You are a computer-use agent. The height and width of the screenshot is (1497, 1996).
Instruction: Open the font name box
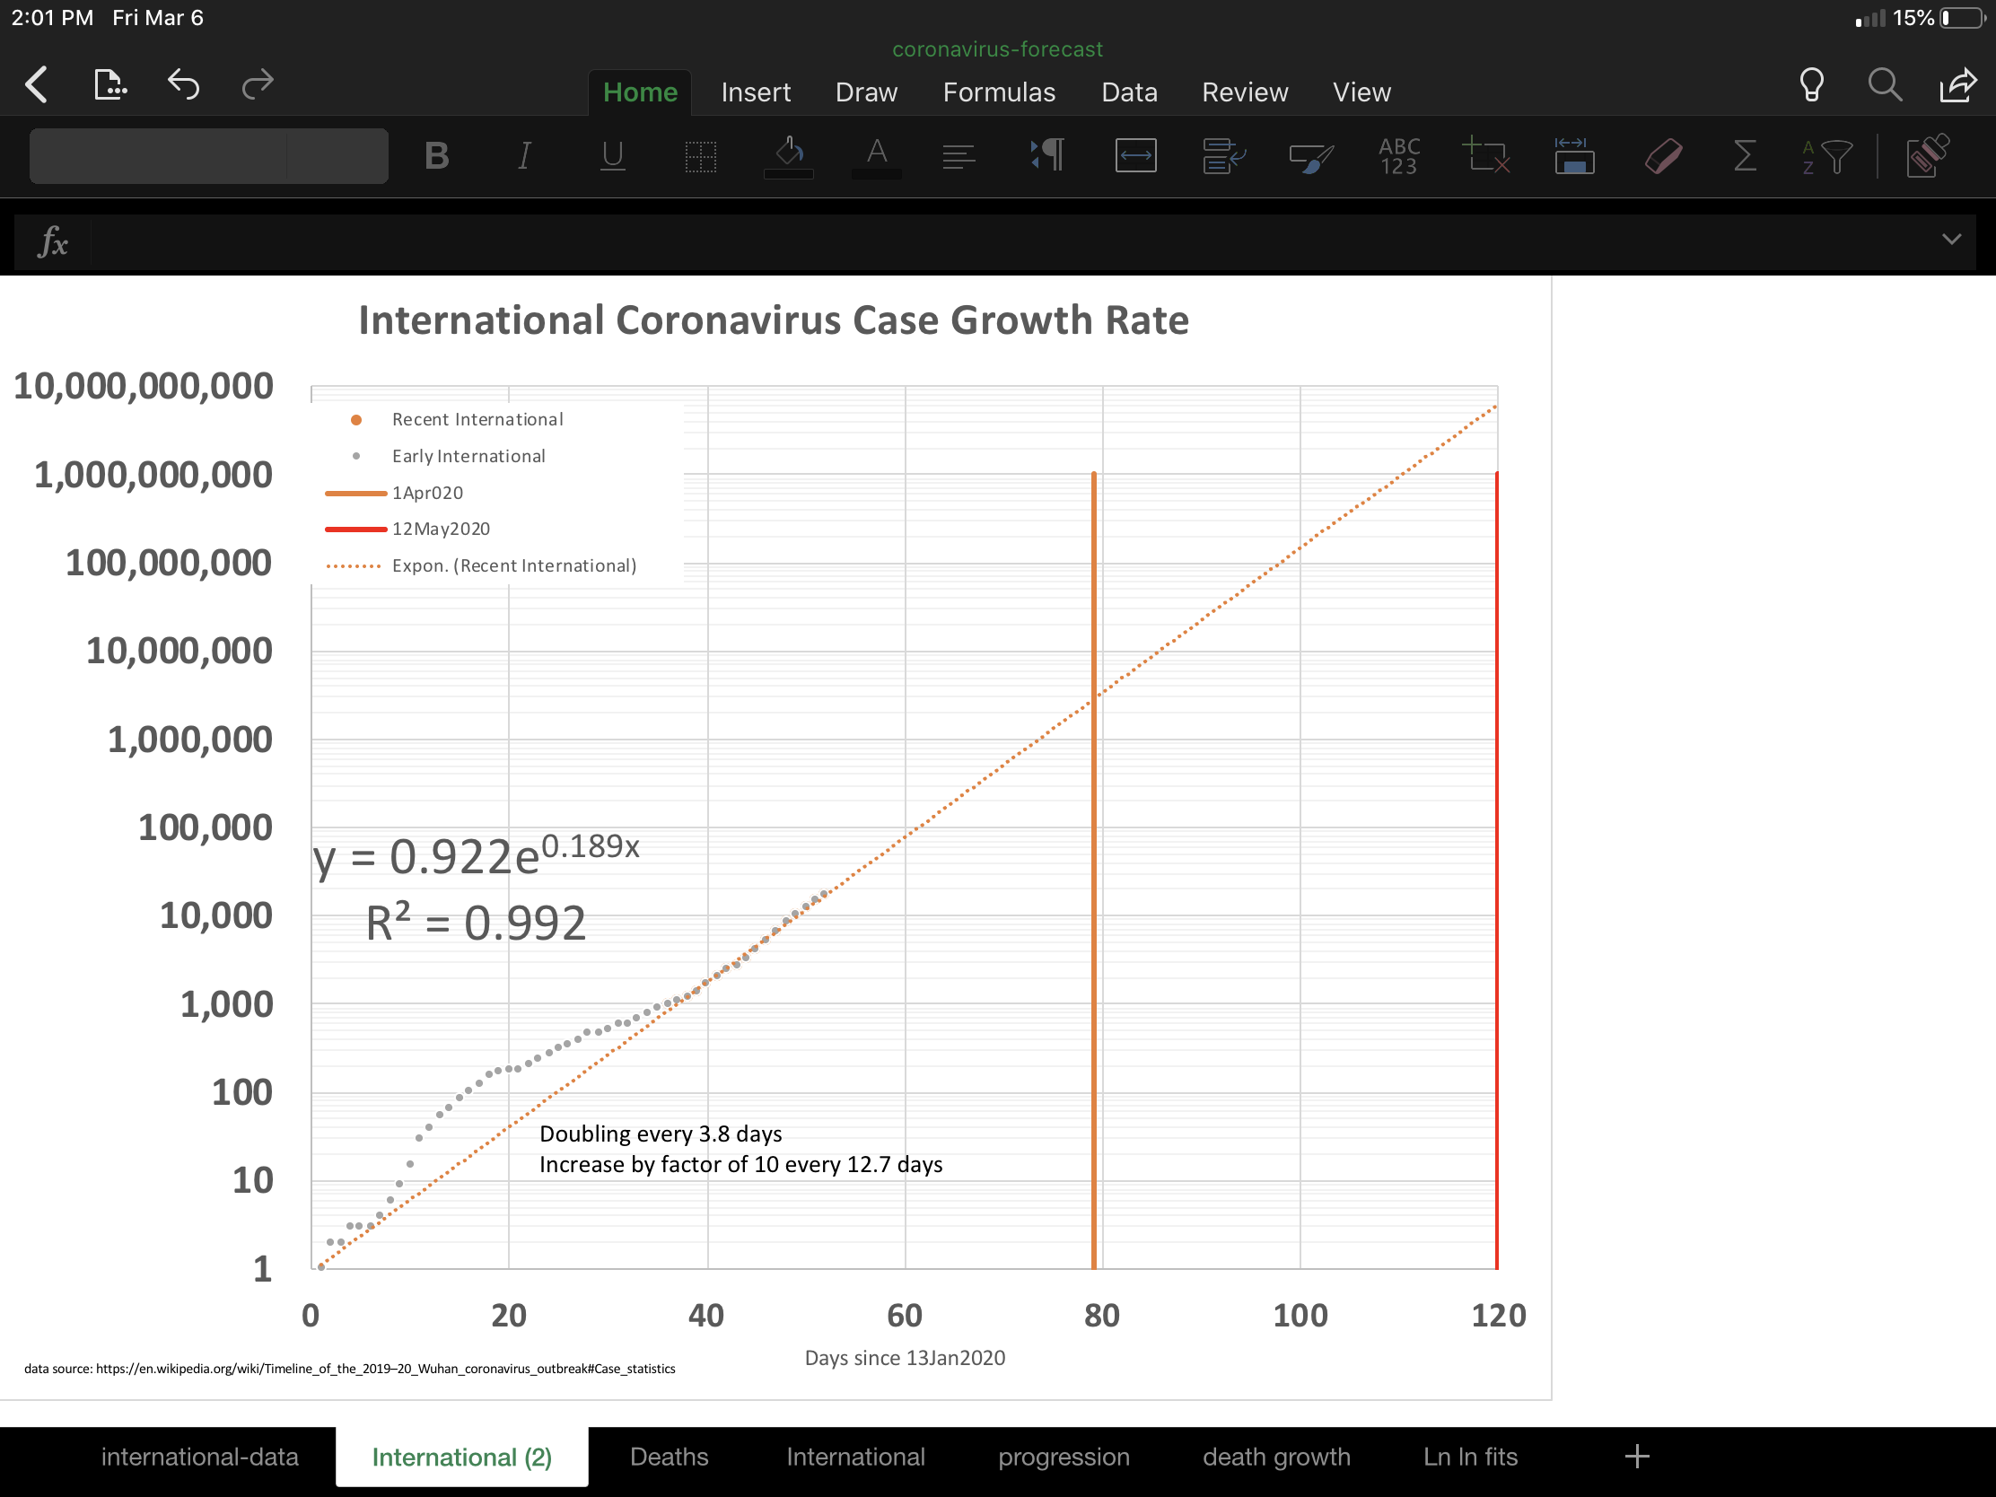(158, 156)
